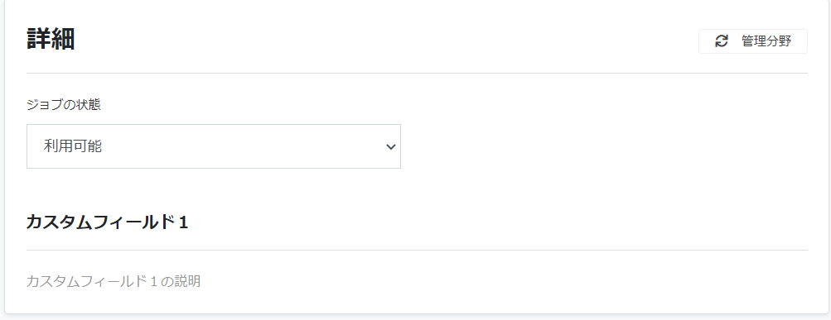Click the 管理分野 button

(752, 41)
